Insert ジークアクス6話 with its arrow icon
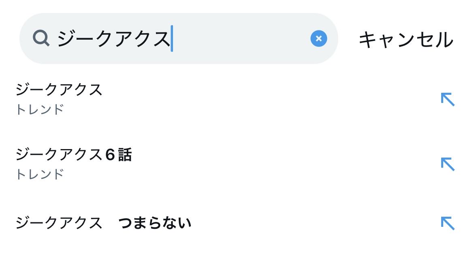 (448, 164)
